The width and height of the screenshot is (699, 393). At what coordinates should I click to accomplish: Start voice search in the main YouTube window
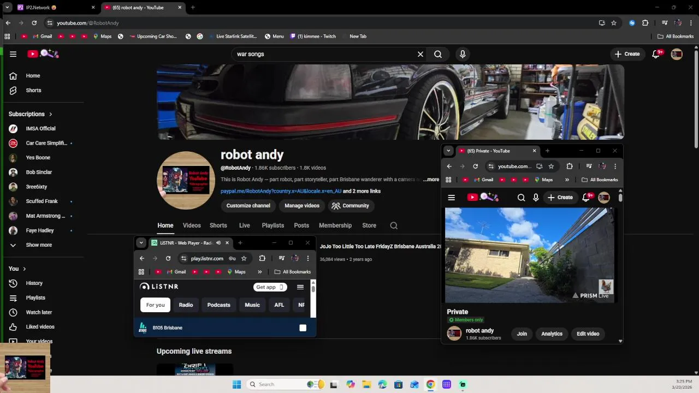(463, 54)
